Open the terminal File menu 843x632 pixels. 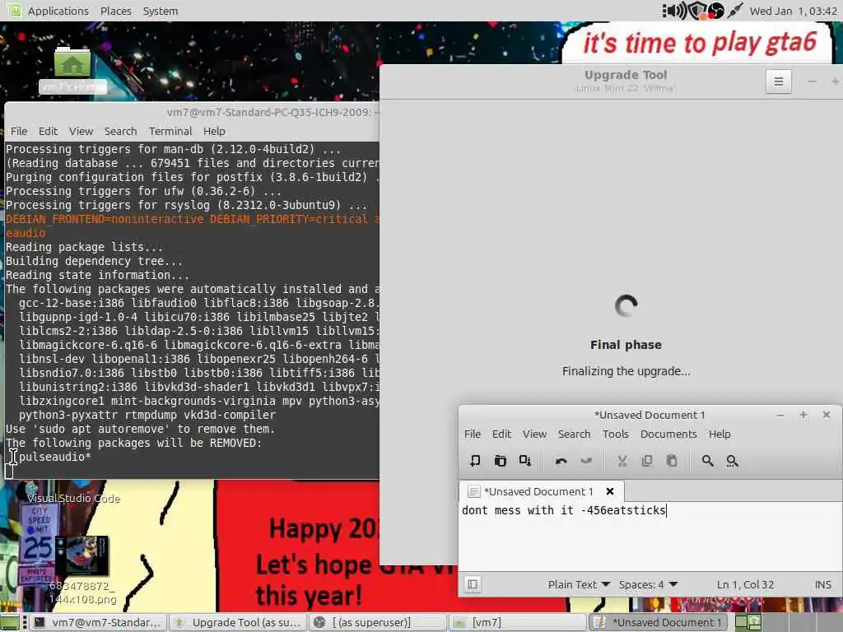click(19, 131)
